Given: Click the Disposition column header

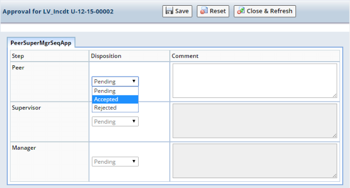Looking at the screenshot, I should pos(106,56).
